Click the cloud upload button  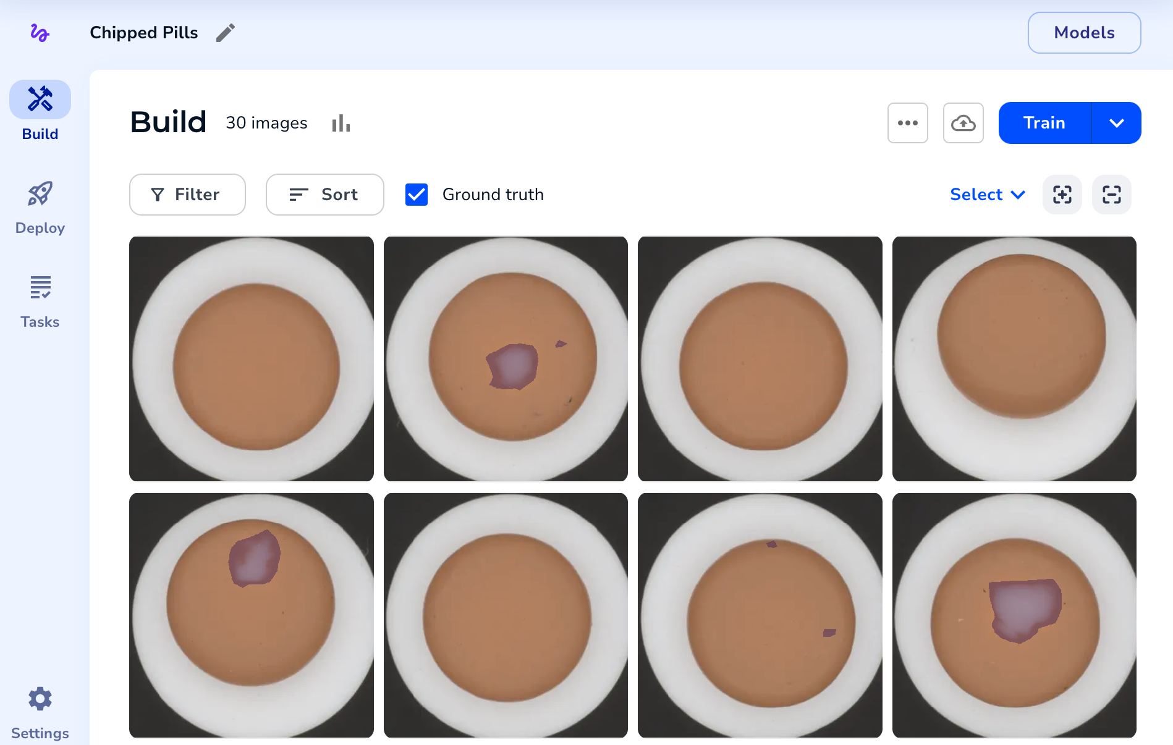click(x=963, y=123)
